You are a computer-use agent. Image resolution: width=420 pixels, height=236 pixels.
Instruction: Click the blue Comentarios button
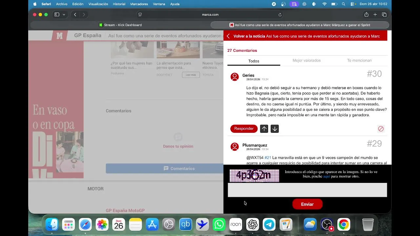pyautogui.click(x=165, y=168)
